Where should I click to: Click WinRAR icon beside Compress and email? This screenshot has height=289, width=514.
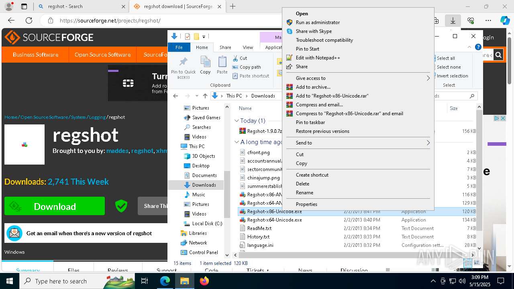click(289, 105)
